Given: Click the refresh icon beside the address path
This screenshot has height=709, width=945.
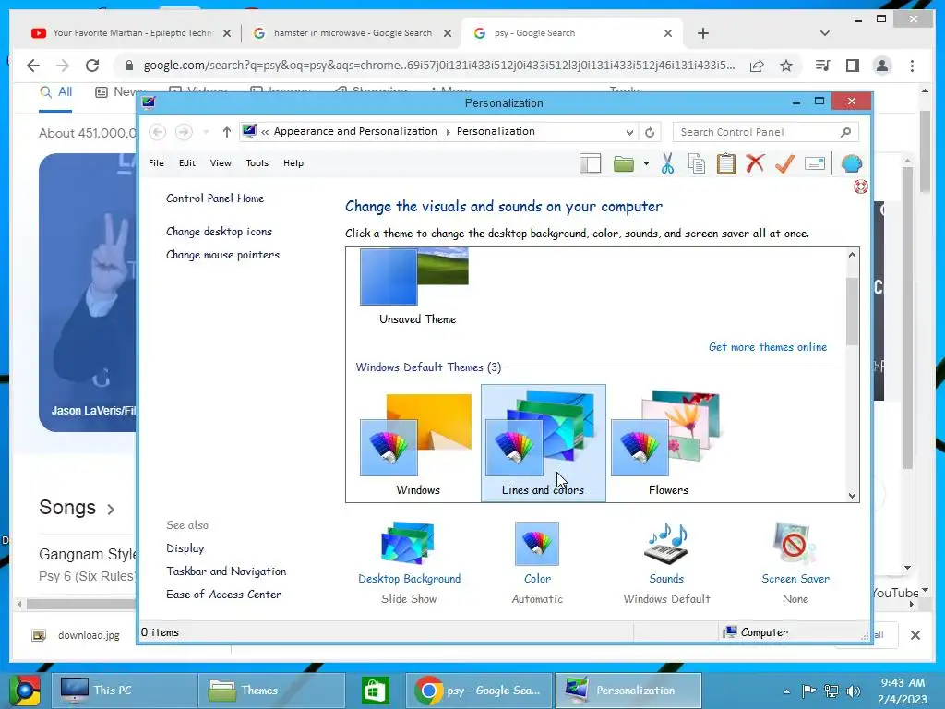Looking at the screenshot, I should (650, 132).
